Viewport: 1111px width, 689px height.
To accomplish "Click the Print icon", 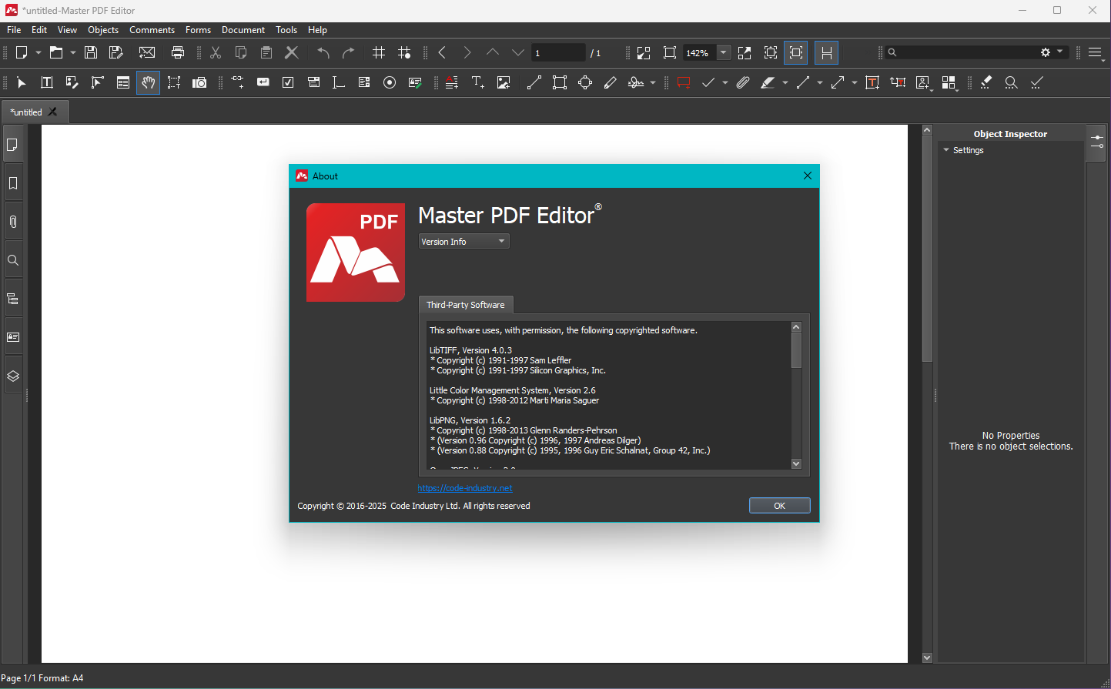I will click(178, 52).
